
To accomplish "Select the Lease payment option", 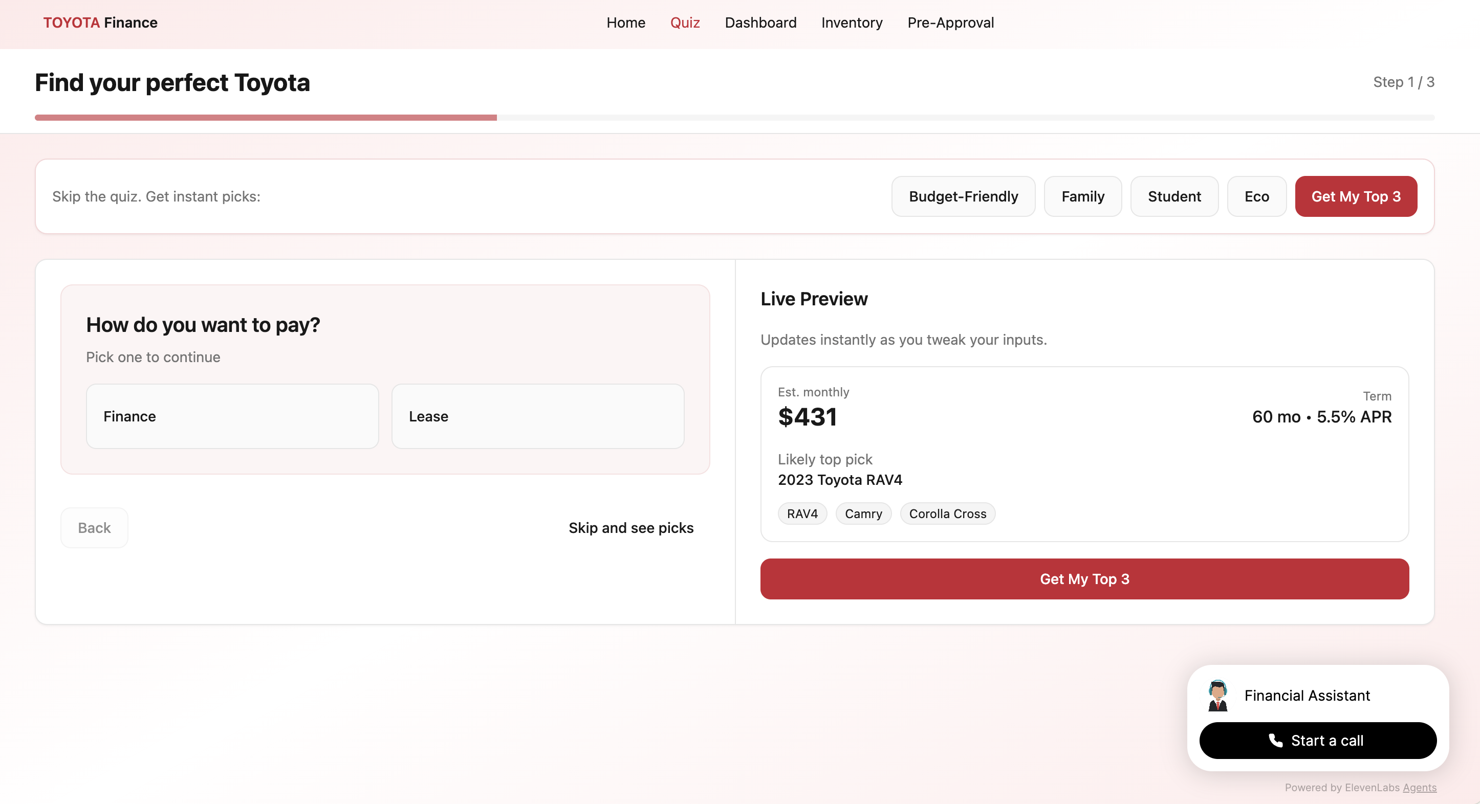I will pyautogui.click(x=537, y=416).
